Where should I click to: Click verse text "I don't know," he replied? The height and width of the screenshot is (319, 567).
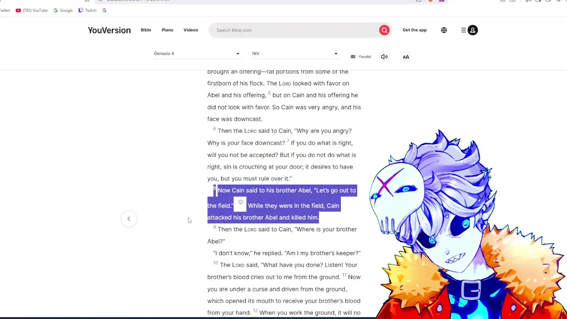coord(247,253)
